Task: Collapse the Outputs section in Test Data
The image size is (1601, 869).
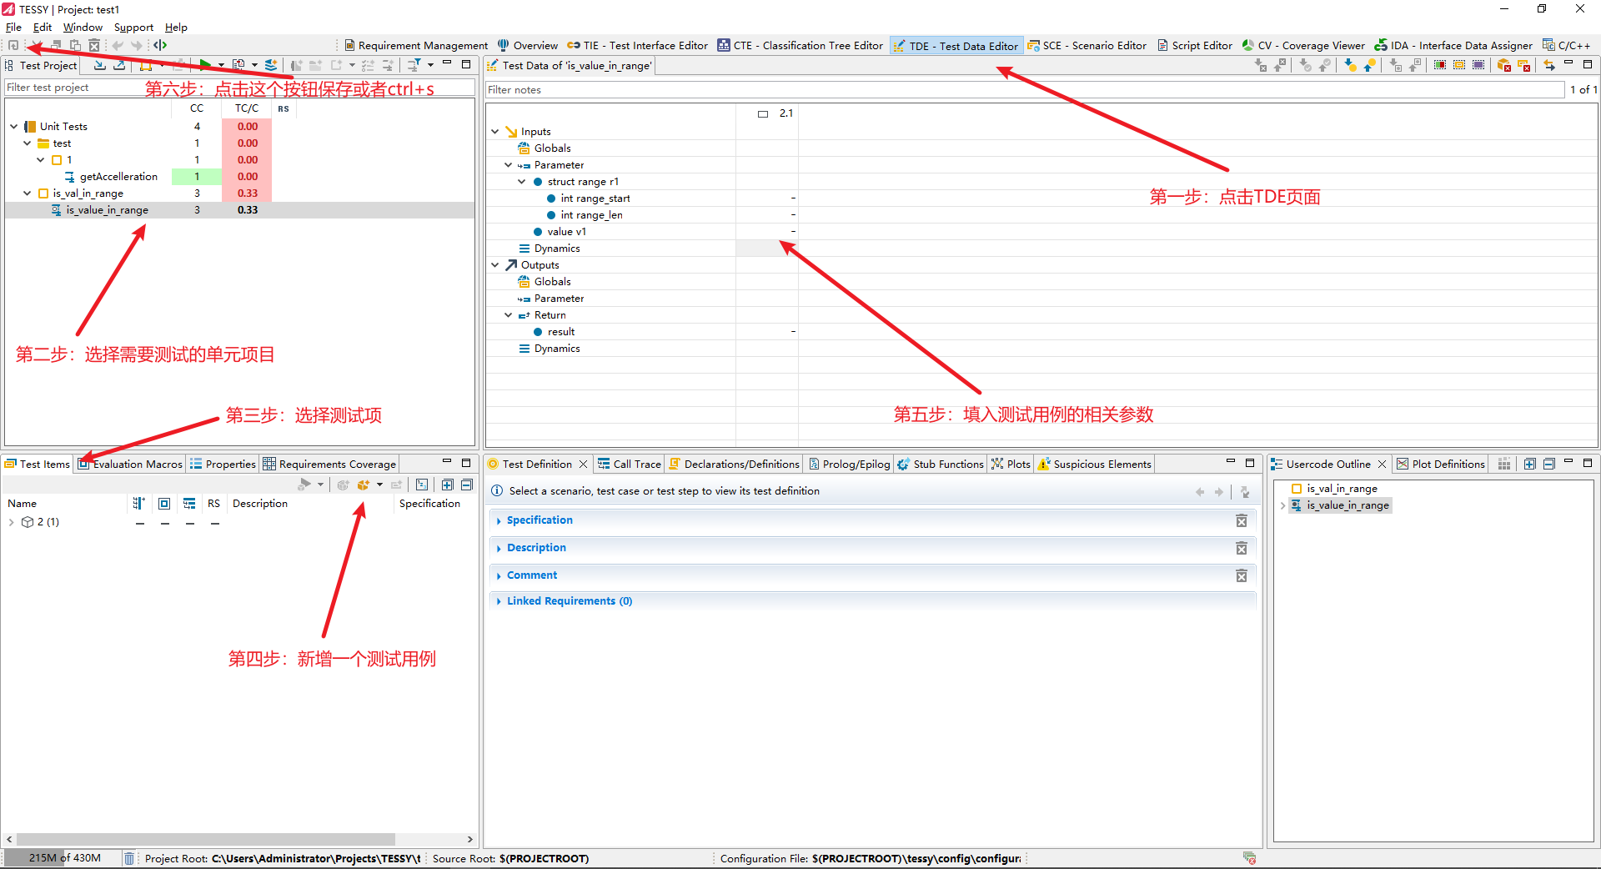Action: click(x=495, y=265)
